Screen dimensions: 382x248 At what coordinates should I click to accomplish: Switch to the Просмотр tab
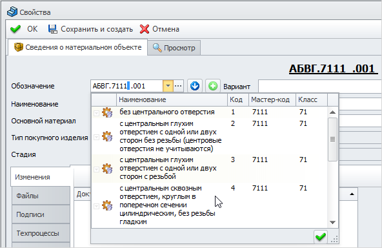(174, 48)
